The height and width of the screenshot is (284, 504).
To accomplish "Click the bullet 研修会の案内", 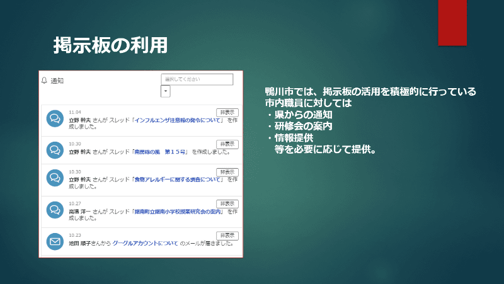I will pyautogui.click(x=304, y=127).
